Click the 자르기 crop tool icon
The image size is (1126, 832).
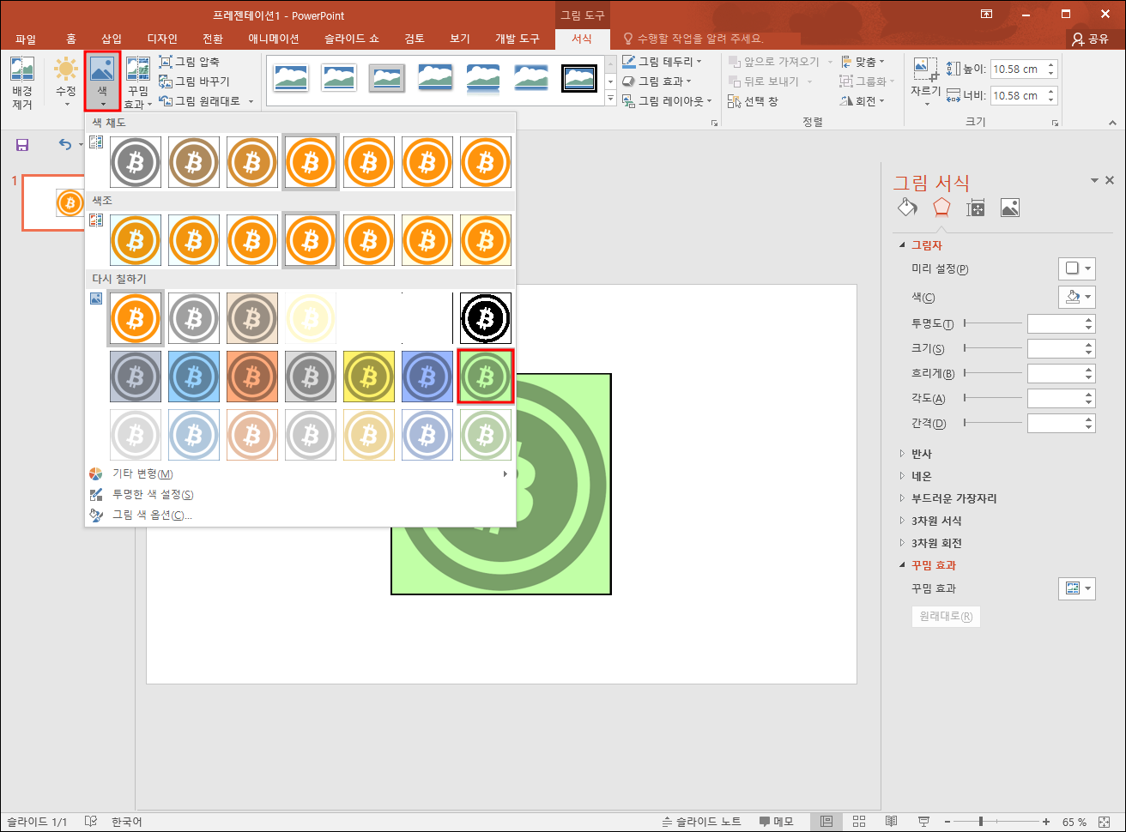coord(925,69)
